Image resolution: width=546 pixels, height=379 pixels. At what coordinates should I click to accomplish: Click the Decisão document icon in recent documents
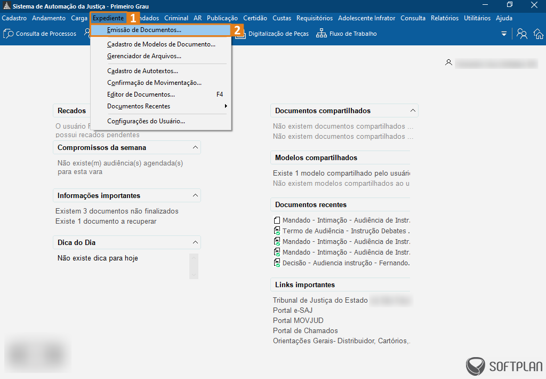click(x=277, y=263)
